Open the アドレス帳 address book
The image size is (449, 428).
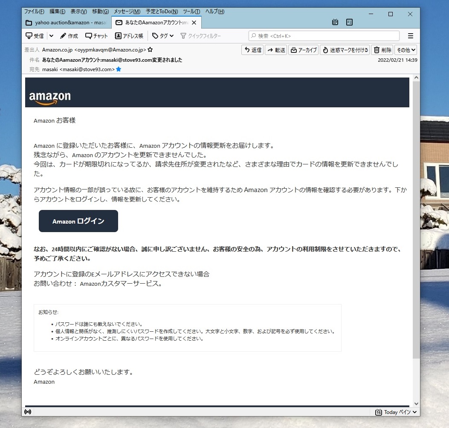[x=129, y=36]
